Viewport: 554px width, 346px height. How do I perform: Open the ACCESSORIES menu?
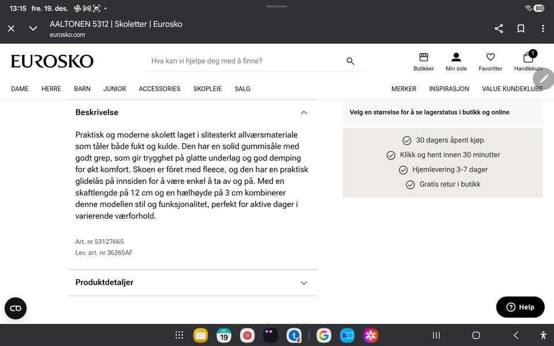click(159, 89)
